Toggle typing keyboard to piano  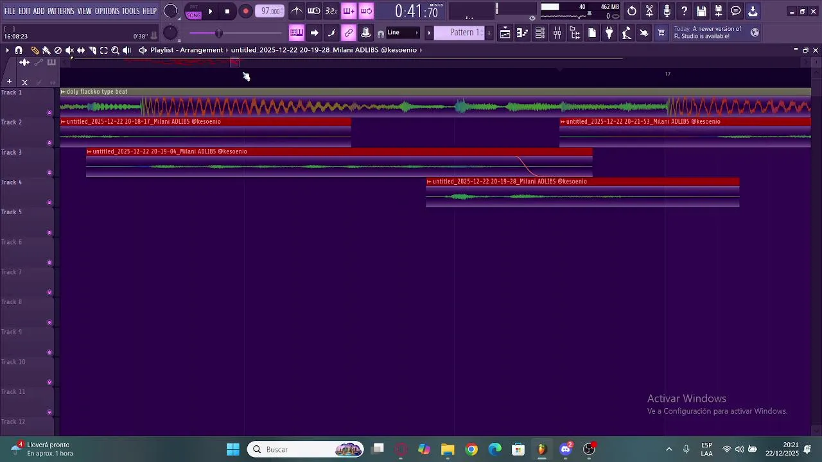(297, 33)
